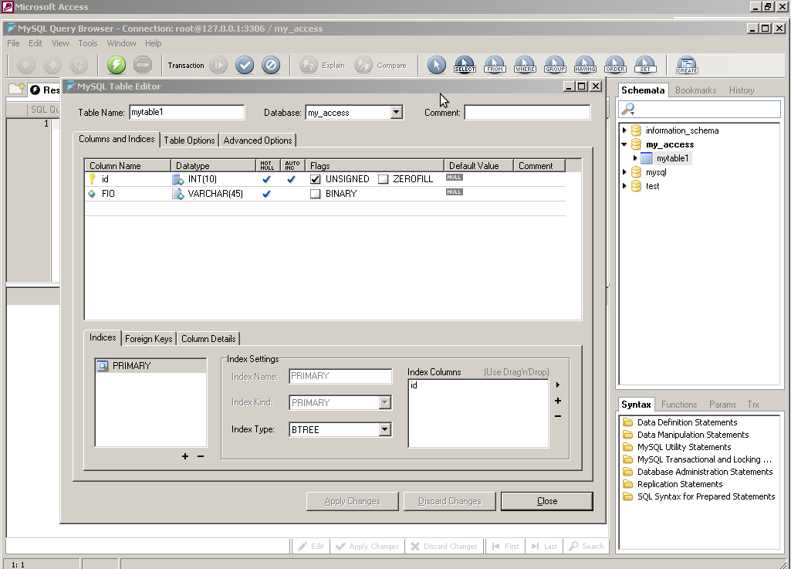Click the SELECT clause tool icon
This screenshot has height=569, width=791.
tap(465, 65)
